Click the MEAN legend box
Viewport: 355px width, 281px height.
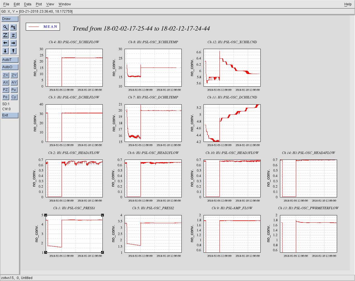[x=43, y=27]
